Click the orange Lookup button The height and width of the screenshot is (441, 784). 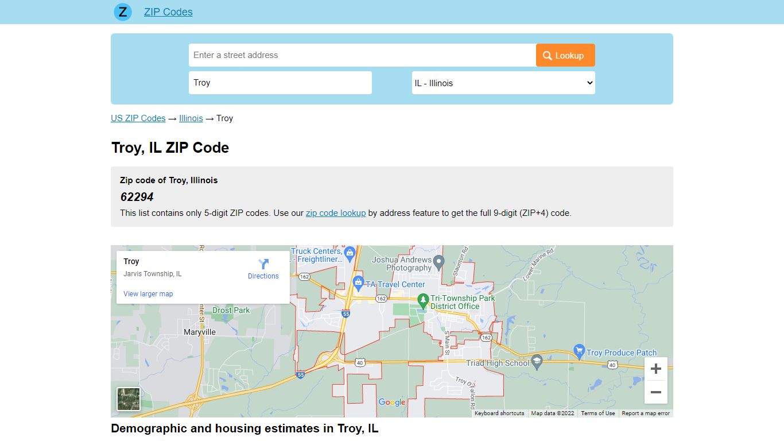pyautogui.click(x=565, y=55)
